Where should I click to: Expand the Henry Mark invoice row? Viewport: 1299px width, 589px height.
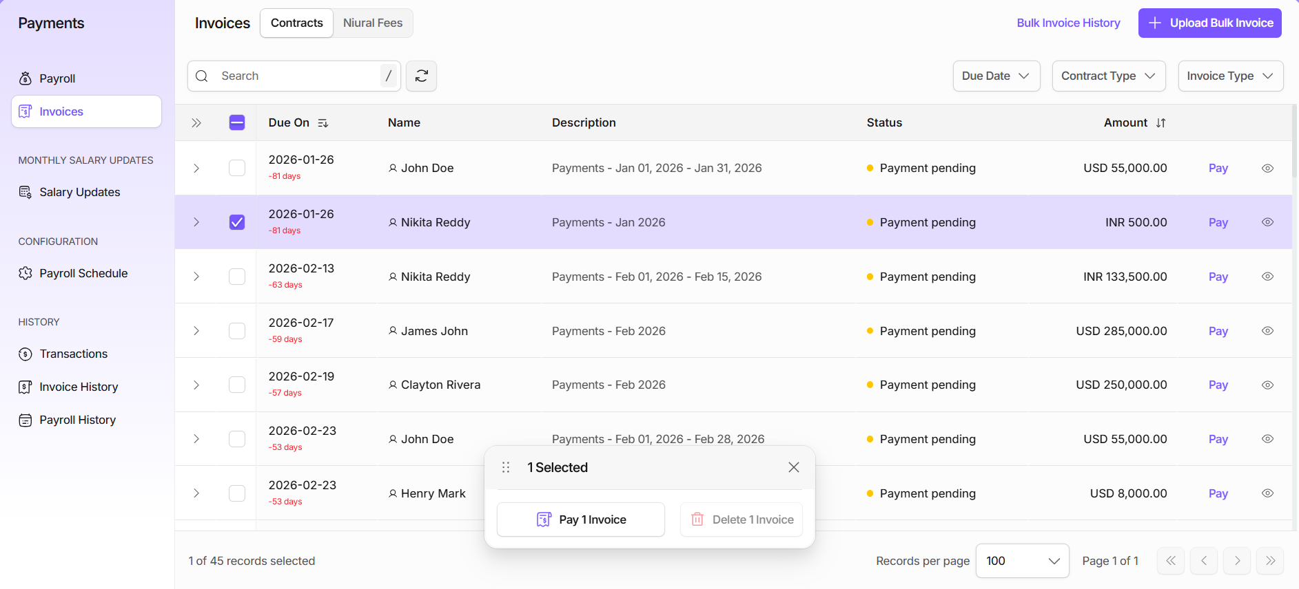pos(196,493)
